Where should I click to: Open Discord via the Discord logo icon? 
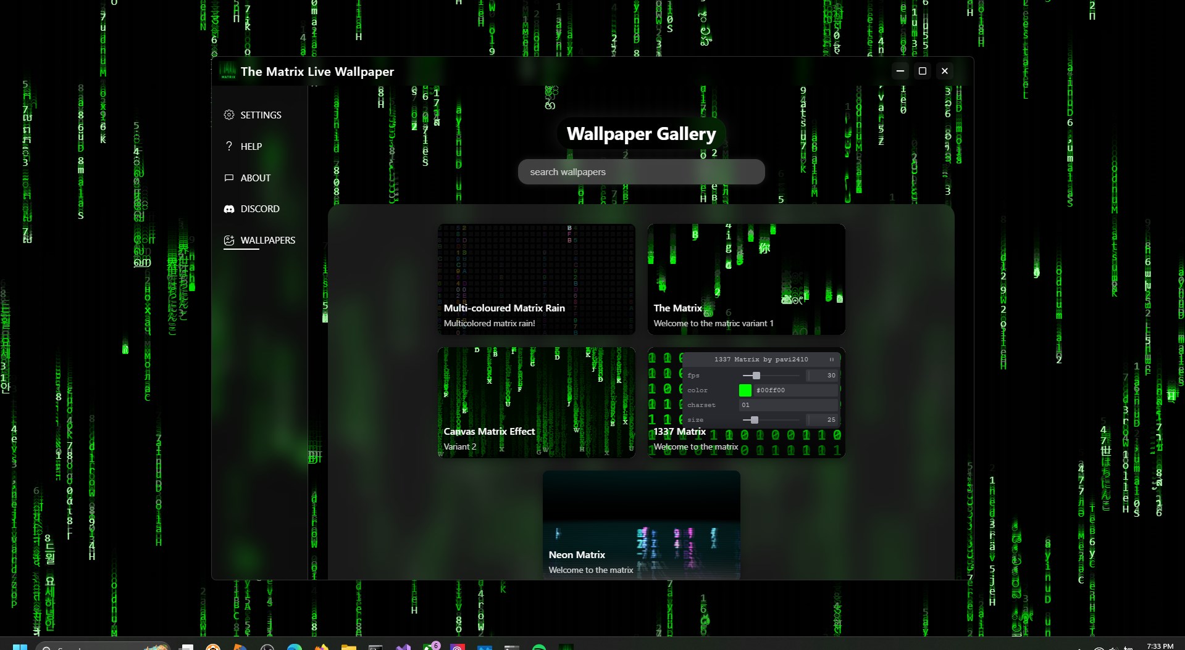229,209
